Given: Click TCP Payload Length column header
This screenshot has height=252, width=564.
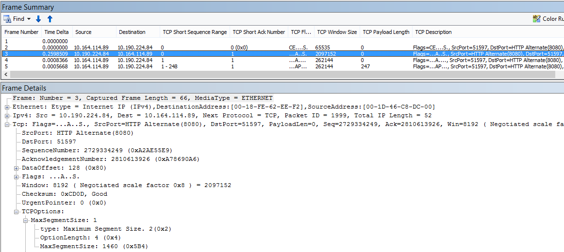Looking at the screenshot, I should (386, 32).
